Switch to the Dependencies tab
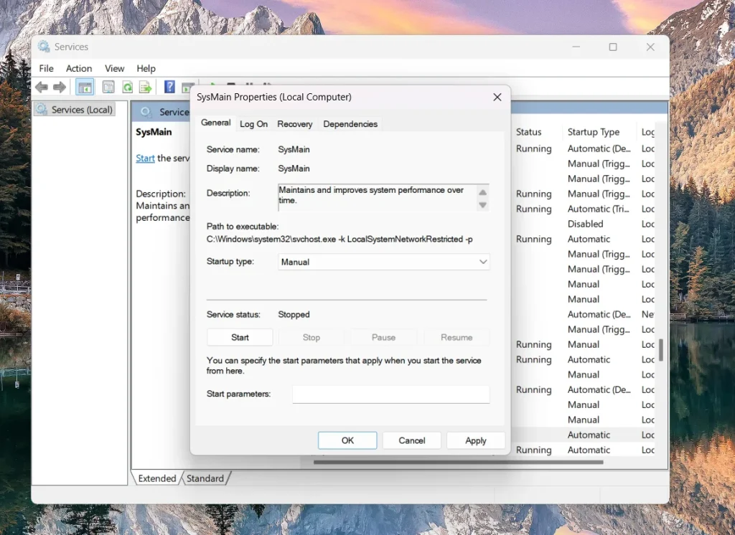The width and height of the screenshot is (735, 535). (350, 124)
